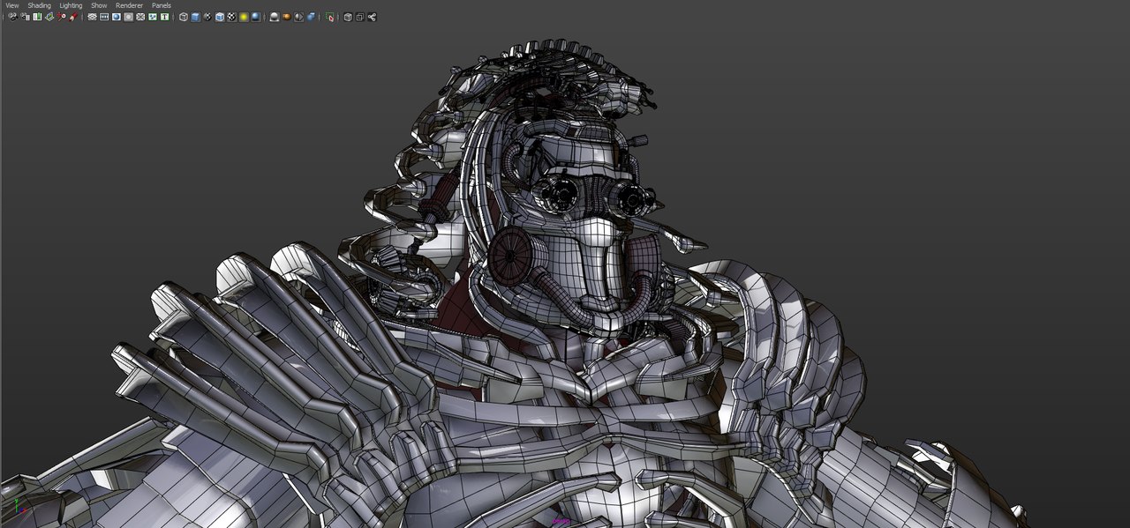This screenshot has height=528, width=1130.
Task: Toggle the viewport Grid display
Action: (92, 17)
